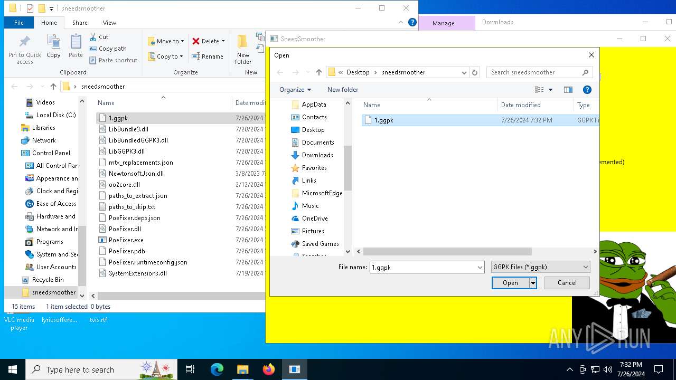This screenshot has height=380, width=676.
Task: Click File name text field
Action: tap(423, 268)
